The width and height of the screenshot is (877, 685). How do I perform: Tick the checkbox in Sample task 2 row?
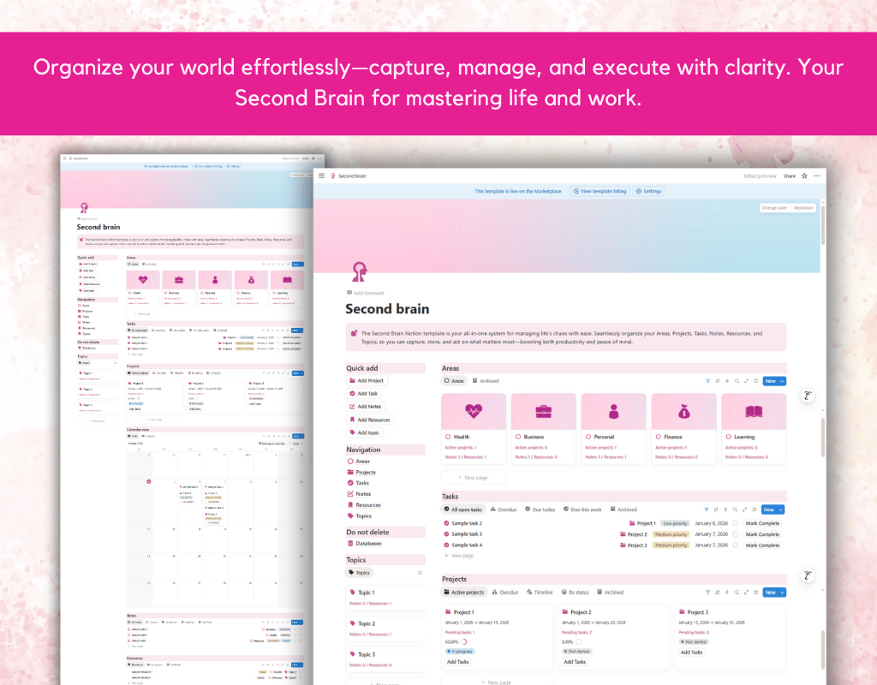735,523
